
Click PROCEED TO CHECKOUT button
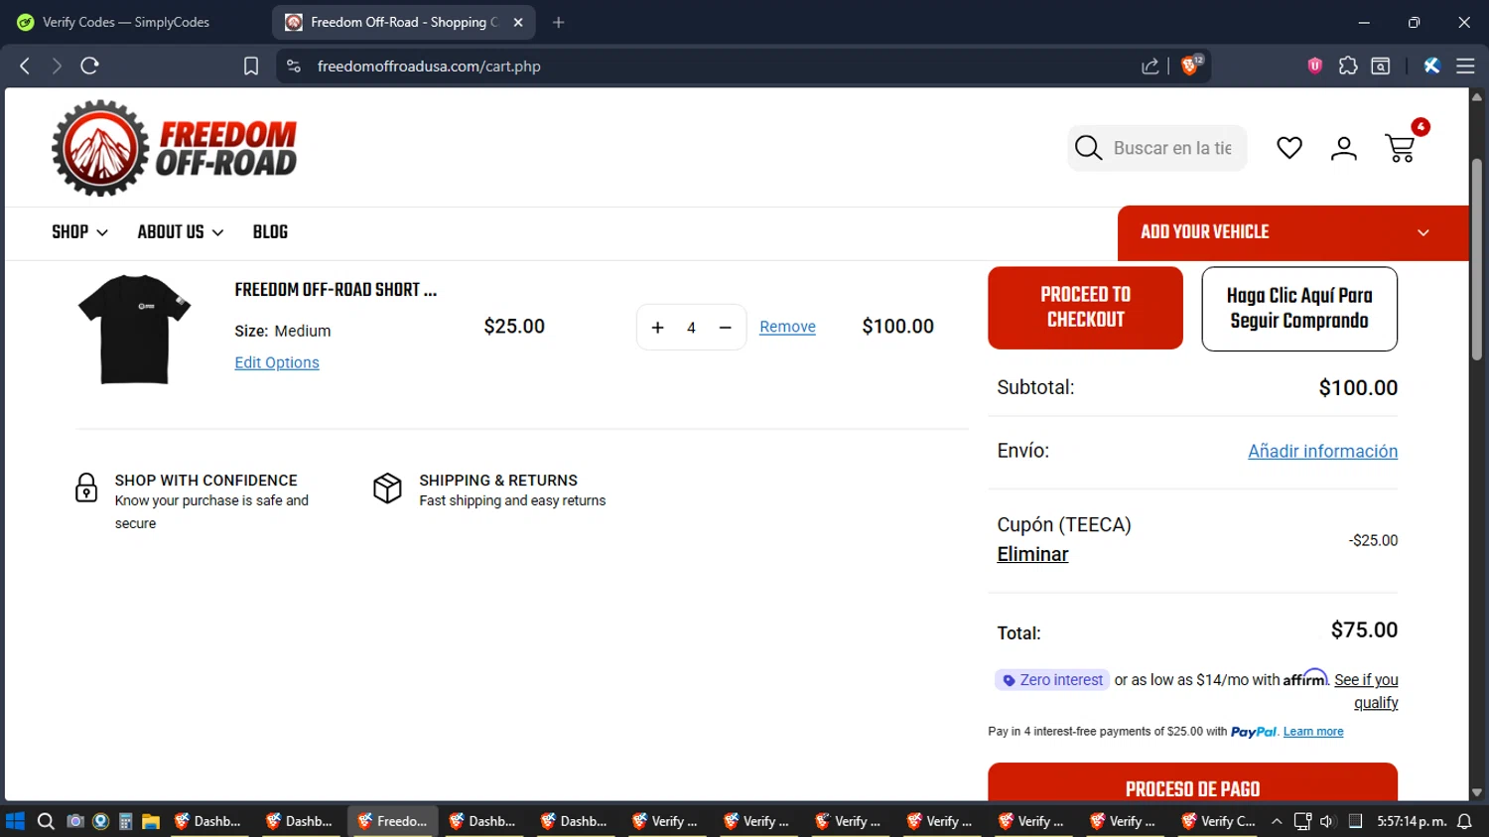click(x=1085, y=308)
